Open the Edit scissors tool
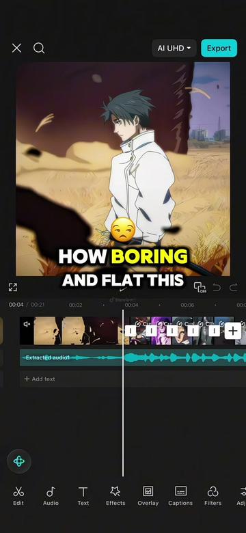The image size is (246, 533). [18, 495]
